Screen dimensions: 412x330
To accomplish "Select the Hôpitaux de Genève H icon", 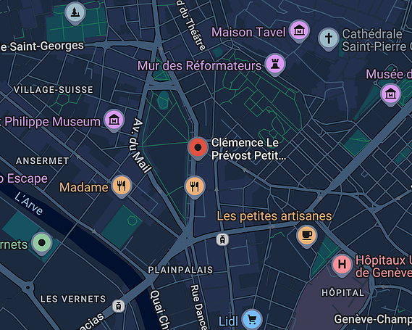I will (342, 265).
